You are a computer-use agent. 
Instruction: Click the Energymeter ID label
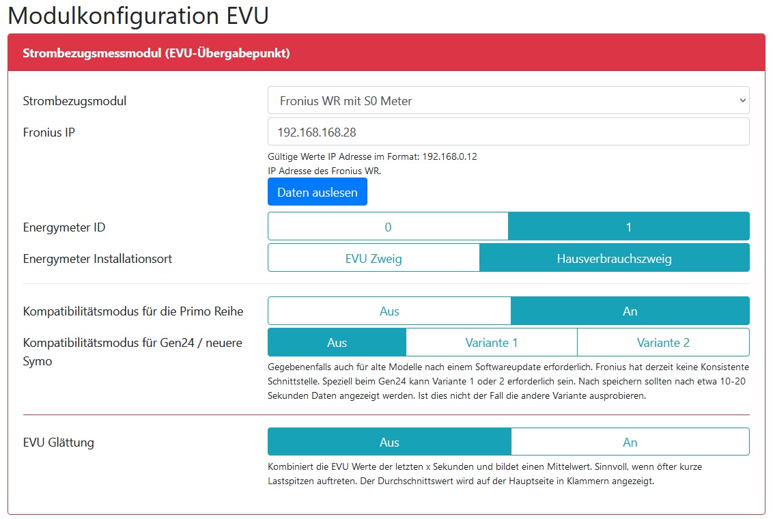pos(64,227)
